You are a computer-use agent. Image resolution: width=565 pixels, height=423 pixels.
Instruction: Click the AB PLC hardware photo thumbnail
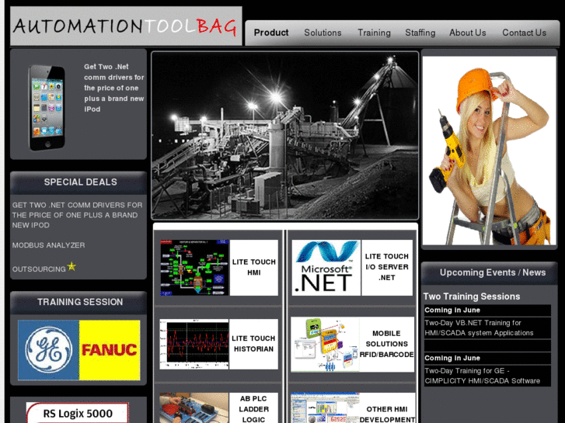tap(194, 408)
